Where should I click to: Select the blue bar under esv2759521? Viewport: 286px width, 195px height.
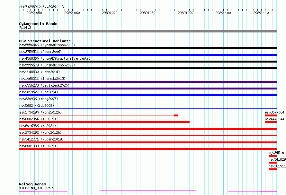click(x=148, y=55)
